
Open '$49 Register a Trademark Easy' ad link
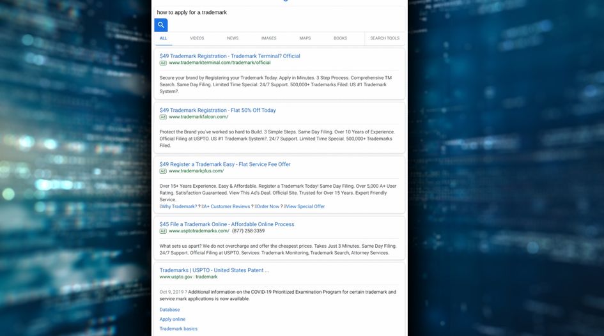[225, 164]
